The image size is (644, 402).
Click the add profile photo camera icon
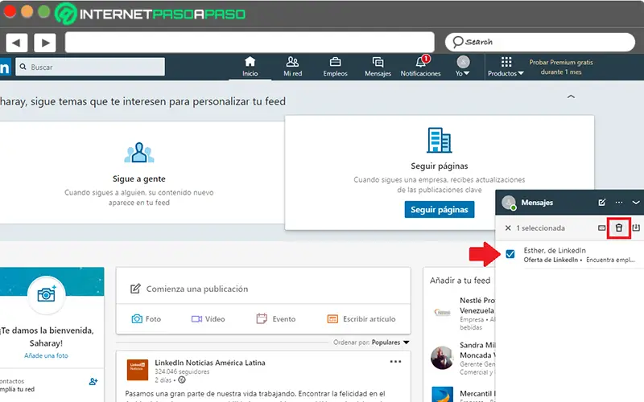pyautogui.click(x=47, y=294)
